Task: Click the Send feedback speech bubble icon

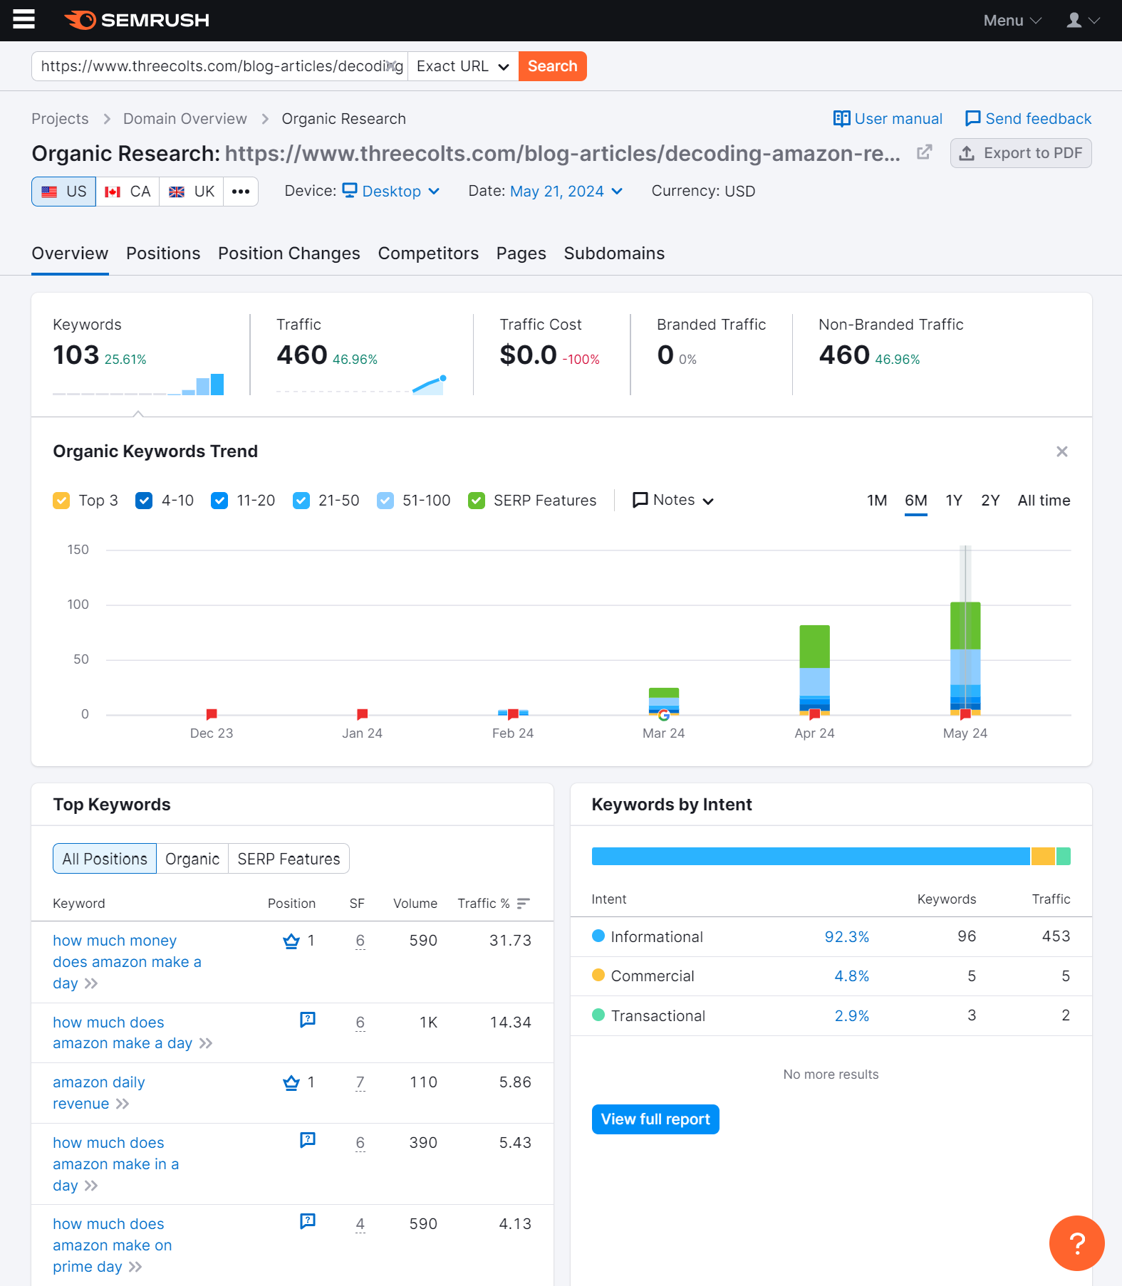Action: (x=972, y=119)
